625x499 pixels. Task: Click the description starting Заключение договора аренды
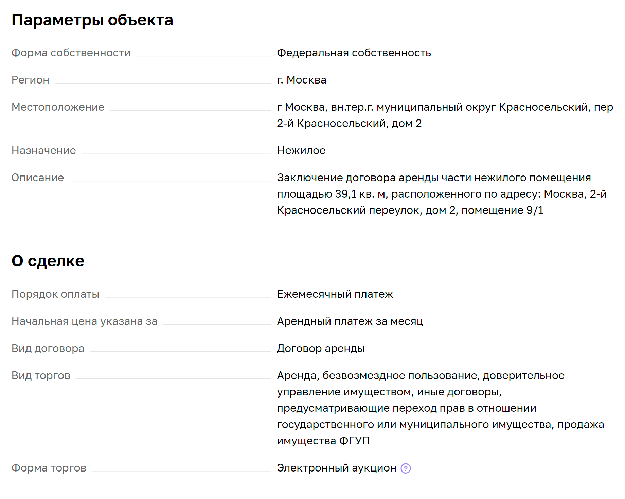point(442,194)
